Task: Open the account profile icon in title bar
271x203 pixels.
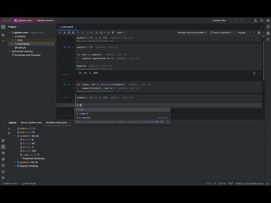Action: click(255, 20)
